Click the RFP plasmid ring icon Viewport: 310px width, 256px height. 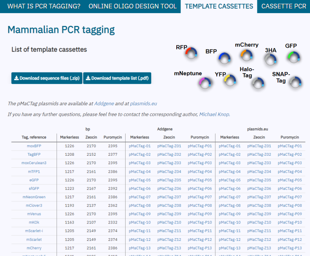pyautogui.click(x=191, y=53)
